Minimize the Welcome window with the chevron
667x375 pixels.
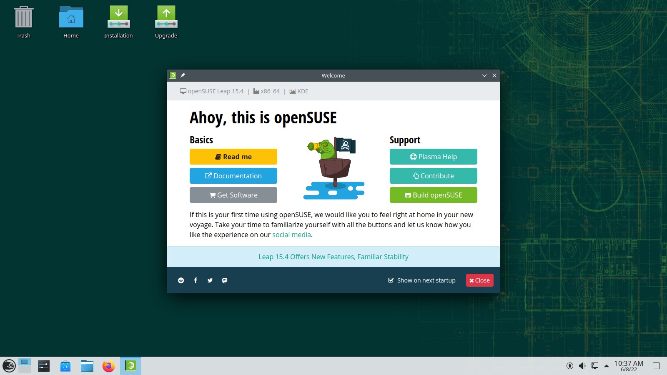point(484,75)
